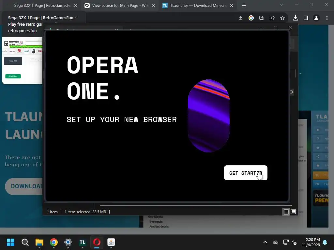Open Java app from taskbar
Screen dimensions: 334x250
pos(111,242)
